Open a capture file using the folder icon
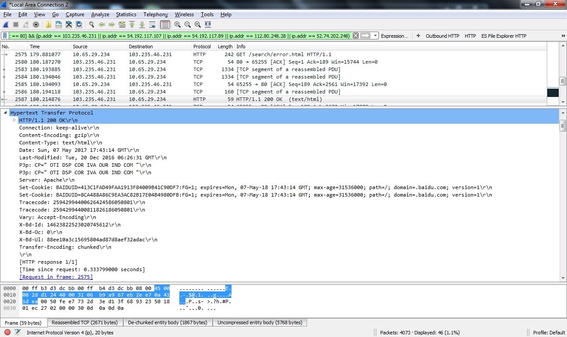This screenshot has width=567, height=337. [x=48, y=25]
